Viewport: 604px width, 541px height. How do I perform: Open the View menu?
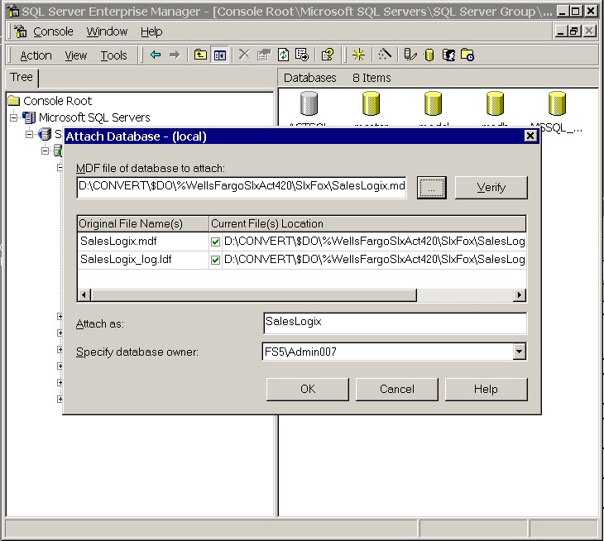[x=76, y=55]
